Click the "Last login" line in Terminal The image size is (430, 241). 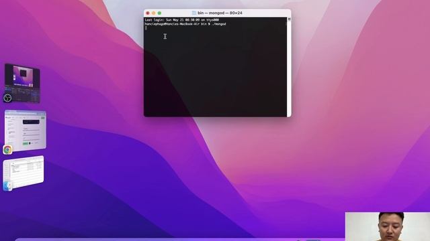tap(182, 20)
